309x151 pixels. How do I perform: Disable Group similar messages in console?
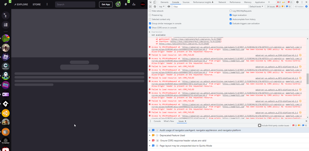click(x=150, y=23)
